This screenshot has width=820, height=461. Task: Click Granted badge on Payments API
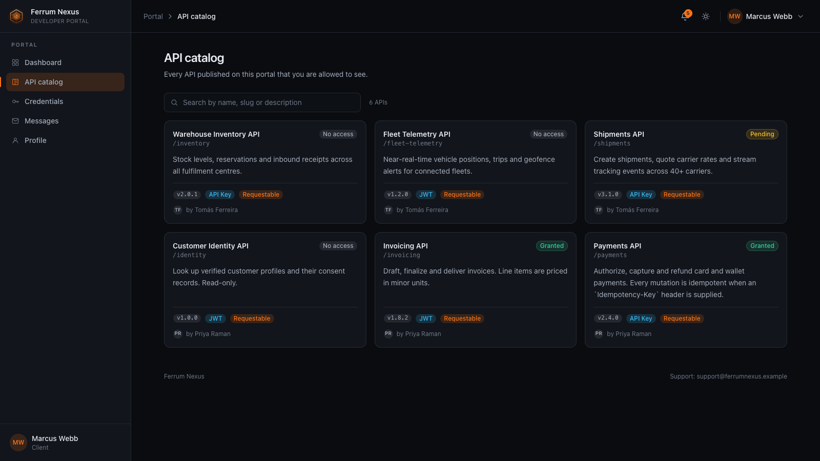pos(762,246)
